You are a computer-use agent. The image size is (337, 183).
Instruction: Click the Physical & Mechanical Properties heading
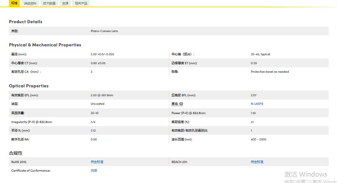point(45,45)
